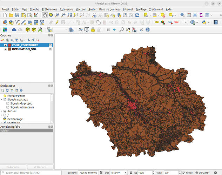This screenshot has width=222, height=175.
Task: Select the Pan Map hand tool
Action: pyautogui.click(x=45, y=15)
